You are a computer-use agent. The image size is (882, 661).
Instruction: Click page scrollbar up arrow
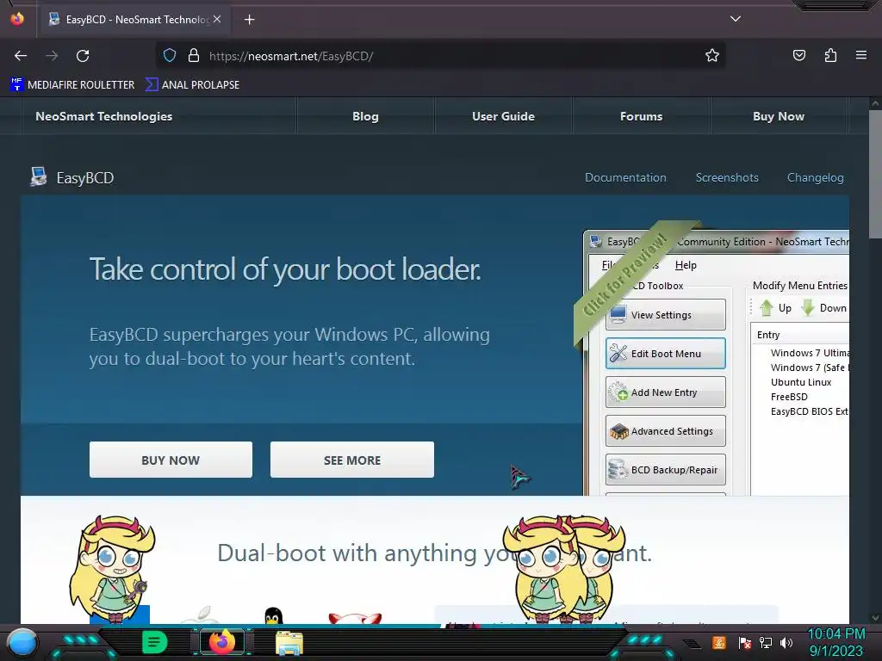(x=875, y=103)
